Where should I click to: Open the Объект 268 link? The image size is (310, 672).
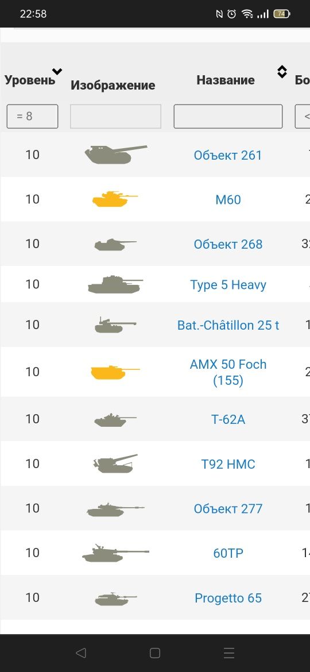(x=228, y=244)
